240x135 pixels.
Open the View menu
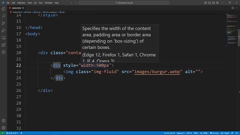tap(30, 3)
